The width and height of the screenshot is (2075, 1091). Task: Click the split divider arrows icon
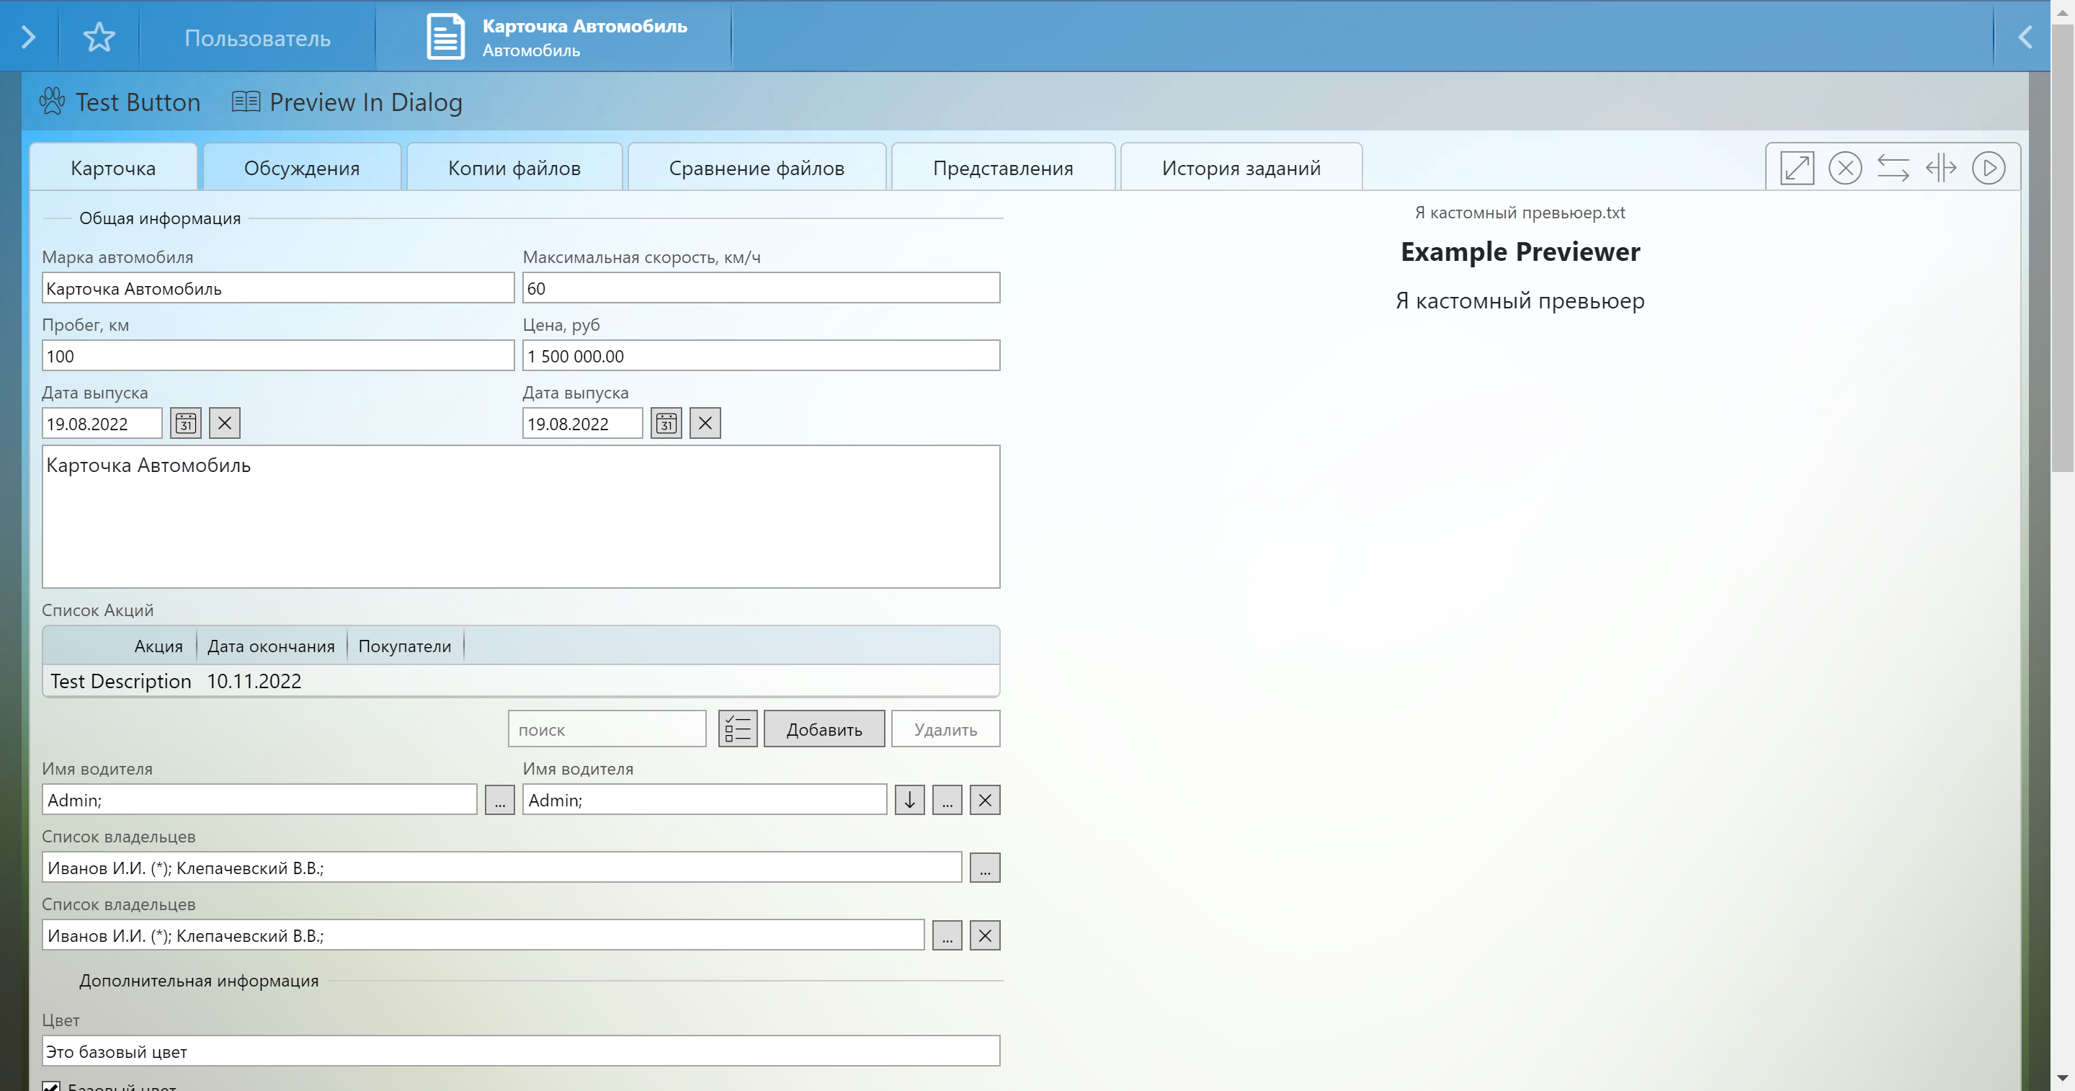[1941, 169]
